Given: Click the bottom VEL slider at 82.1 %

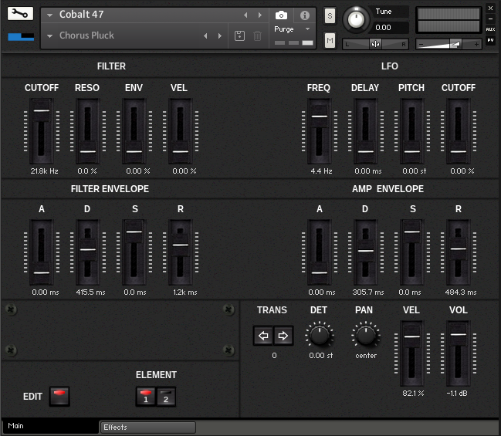Looking at the screenshot, I should tap(412, 353).
